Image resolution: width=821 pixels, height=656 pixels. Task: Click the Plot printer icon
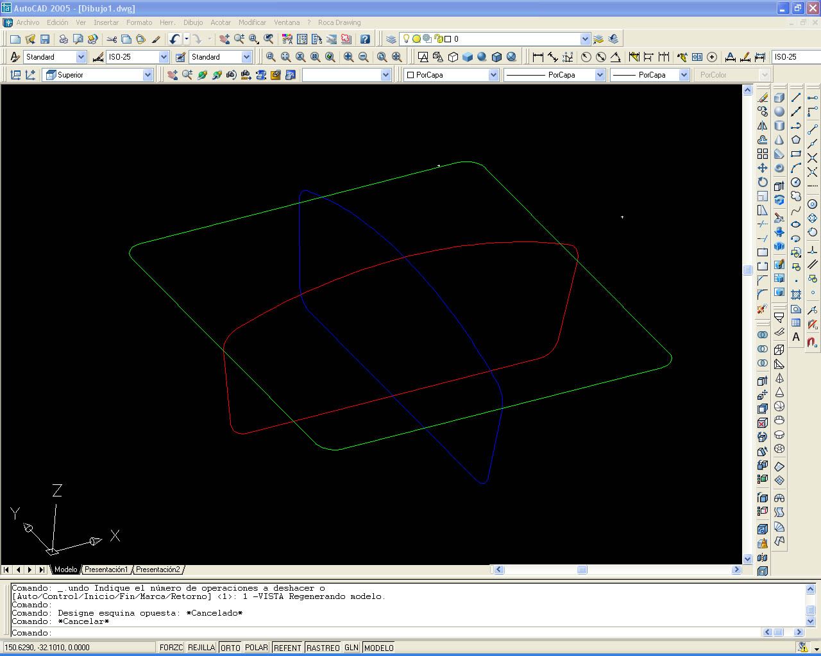point(63,39)
